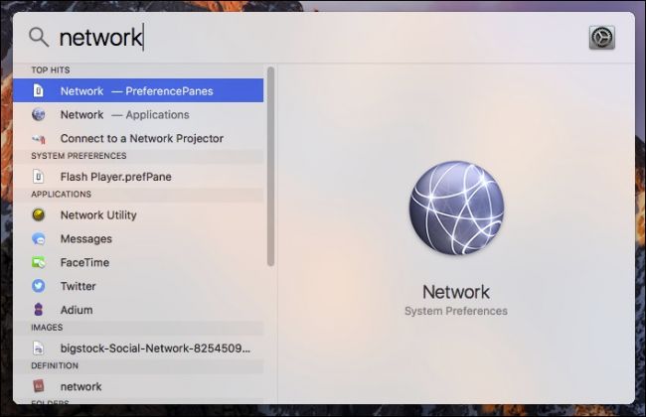This screenshot has height=417, width=646.
Task: Click the Flash Player prefPane icon
Action: (39, 177)
